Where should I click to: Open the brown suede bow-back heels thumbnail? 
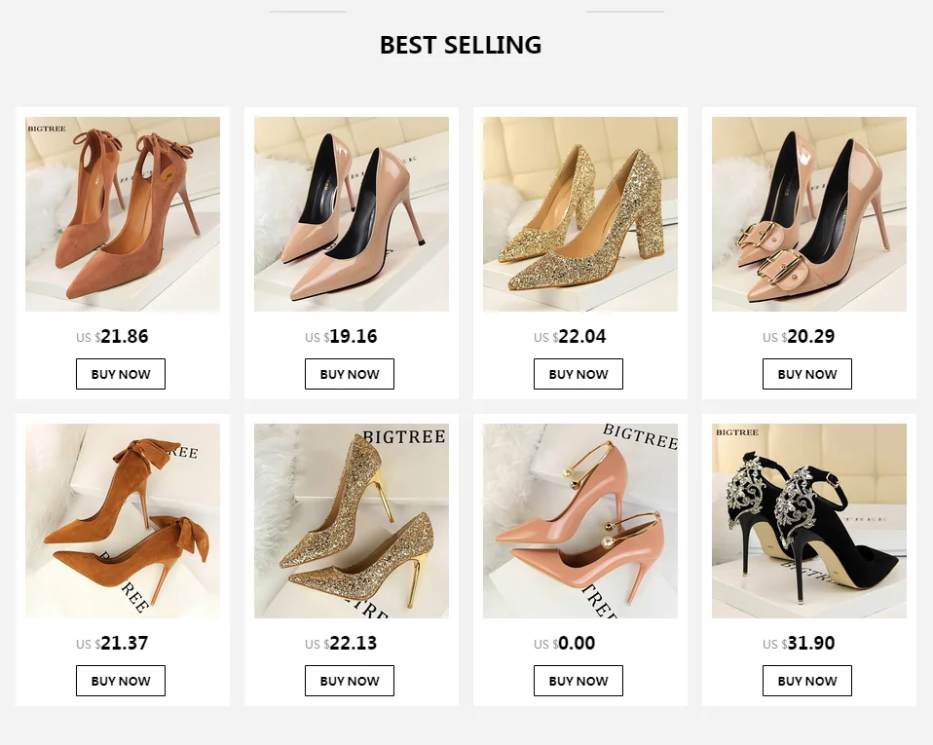[x=123, y=214]
